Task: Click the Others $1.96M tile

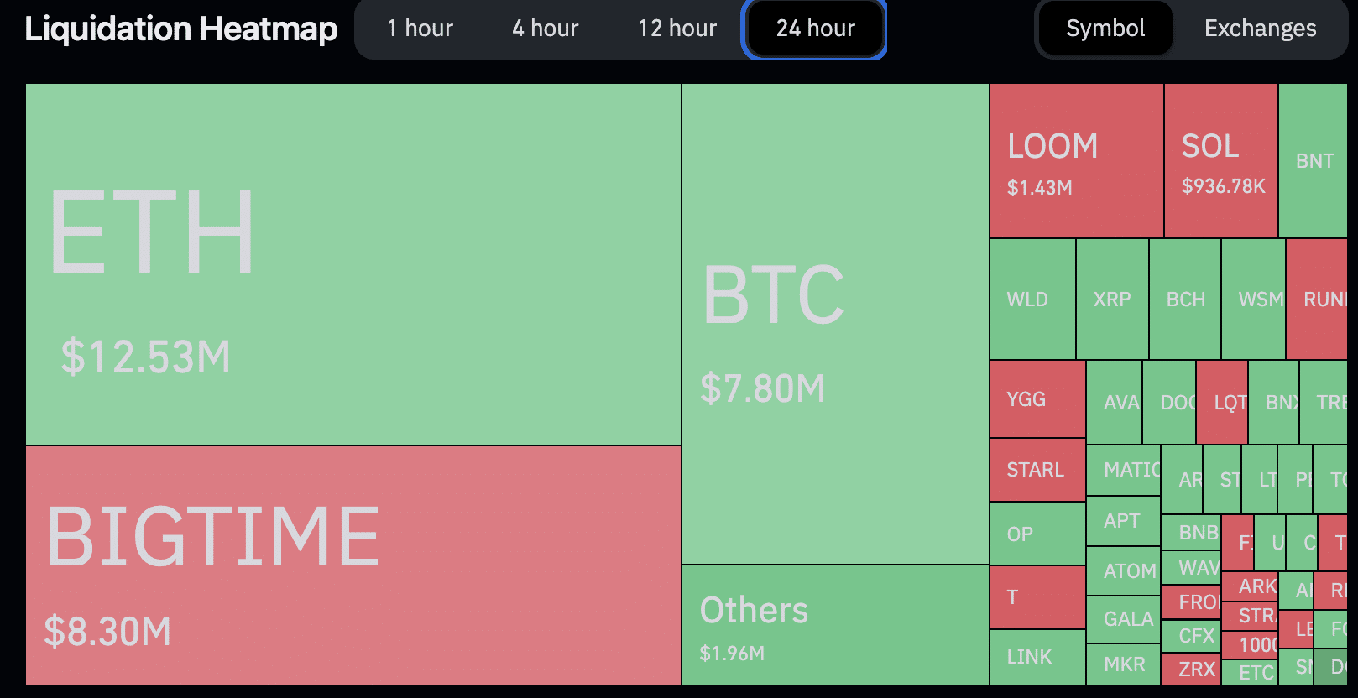Action: point(835,625)
